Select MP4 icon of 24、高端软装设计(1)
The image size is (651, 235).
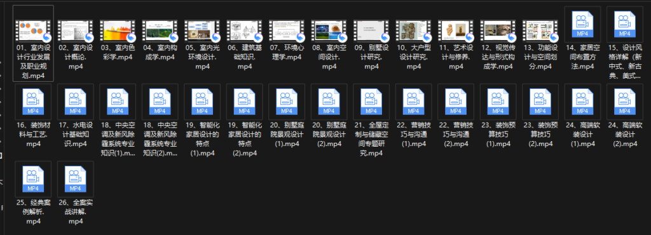[582, 102]
